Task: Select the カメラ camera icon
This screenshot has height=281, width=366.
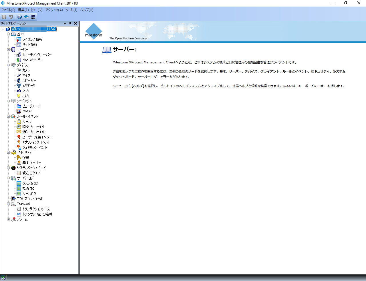Action: [x=19, y=70]
